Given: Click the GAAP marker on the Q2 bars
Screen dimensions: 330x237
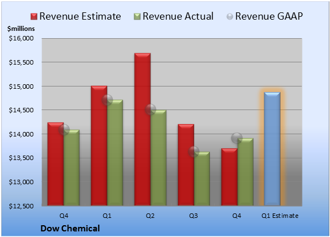Looking at the screenshot, I should pos(150,110).
